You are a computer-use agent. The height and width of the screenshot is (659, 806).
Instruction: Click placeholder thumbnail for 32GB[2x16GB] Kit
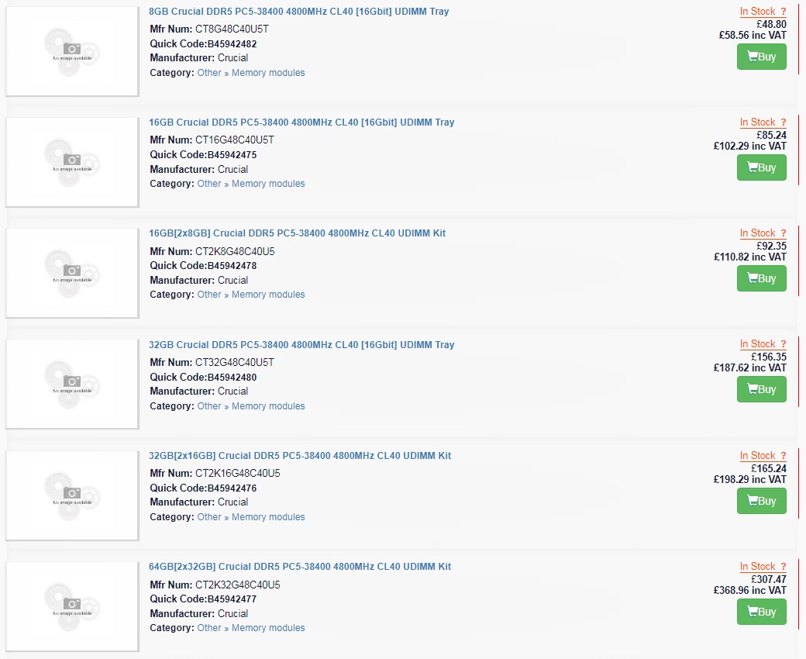72,495
